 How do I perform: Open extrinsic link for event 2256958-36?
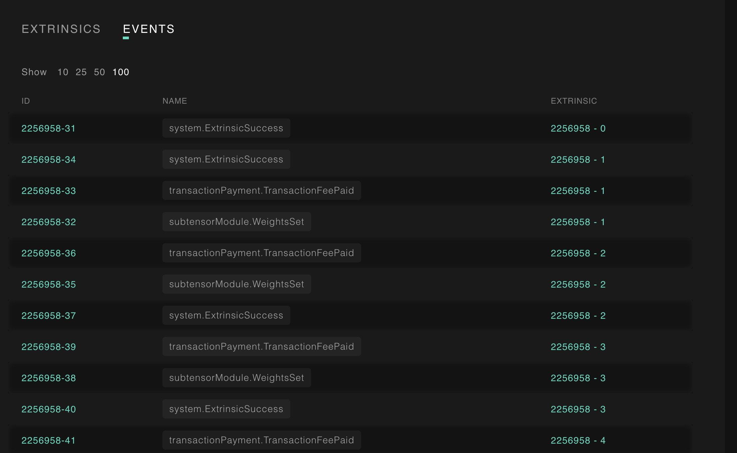[x=578, y=253]
